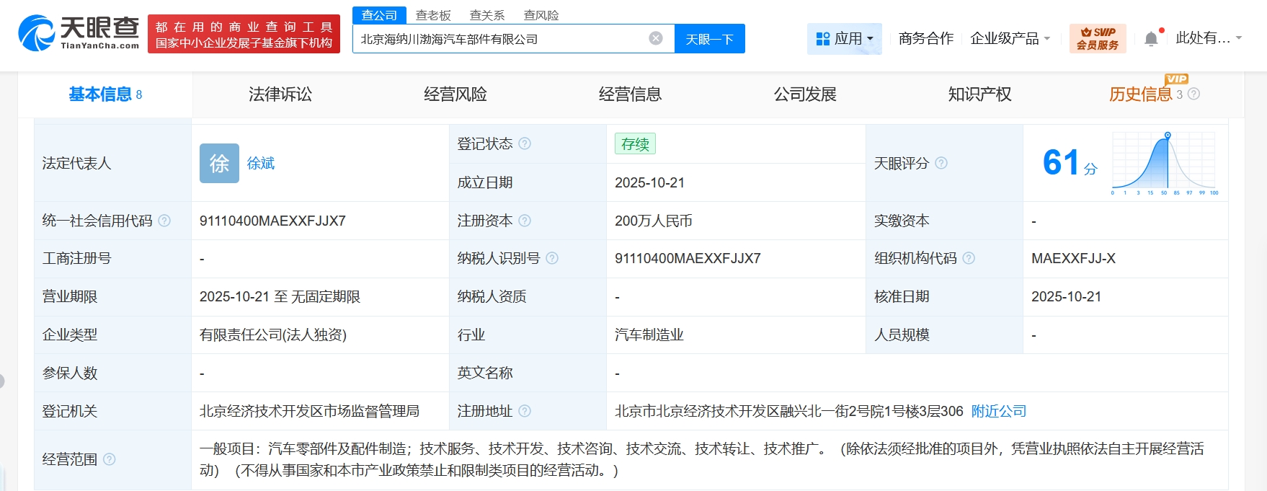
Task: Click the 天眼评分 score distribution chart
Action: coord(1164,164)
